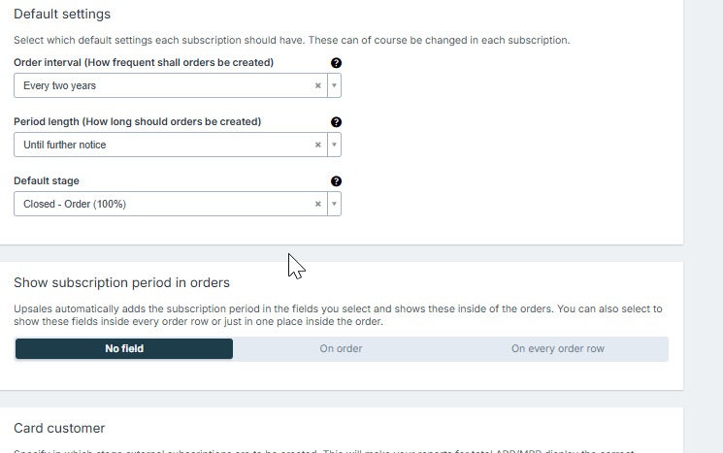
Task: Select the 'On order' option
Action: 342,349
